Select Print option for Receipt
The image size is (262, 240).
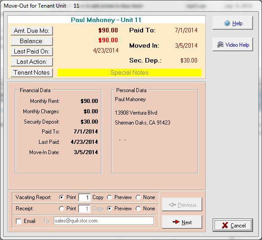point(61,209)
